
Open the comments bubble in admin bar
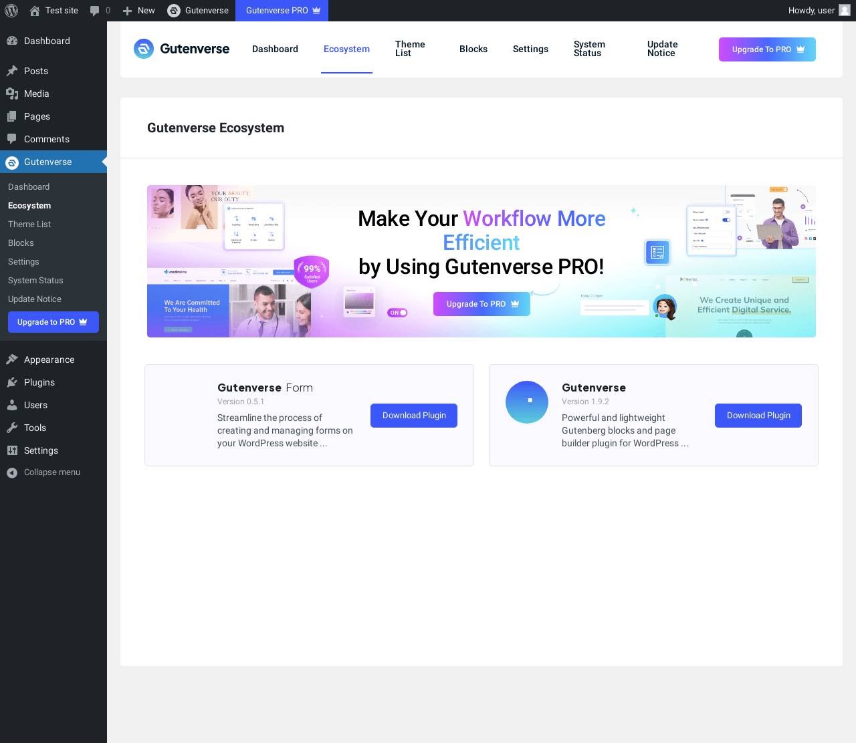click(x=94, y=11)
